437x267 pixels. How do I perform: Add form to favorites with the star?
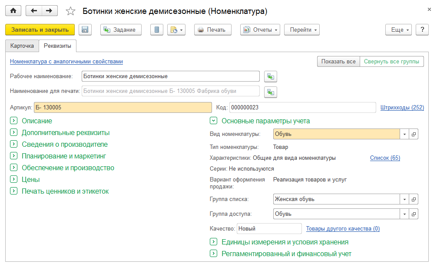pyautogui.click(x=70, y=11)
